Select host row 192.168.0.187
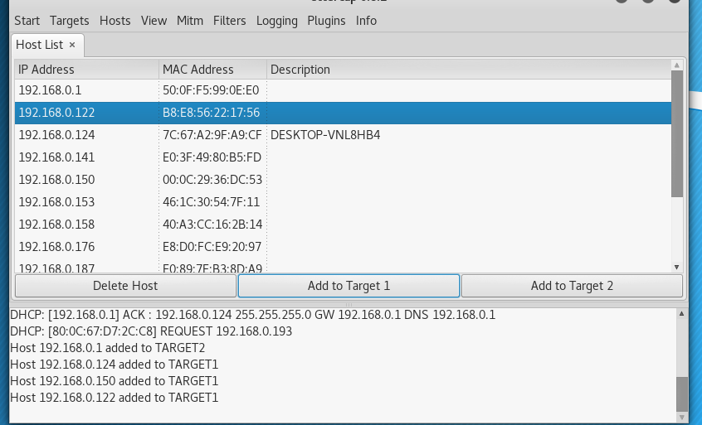 tap(343, 267)
